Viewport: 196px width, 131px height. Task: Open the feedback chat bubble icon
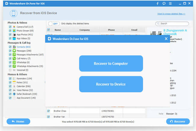click(164, 4)
